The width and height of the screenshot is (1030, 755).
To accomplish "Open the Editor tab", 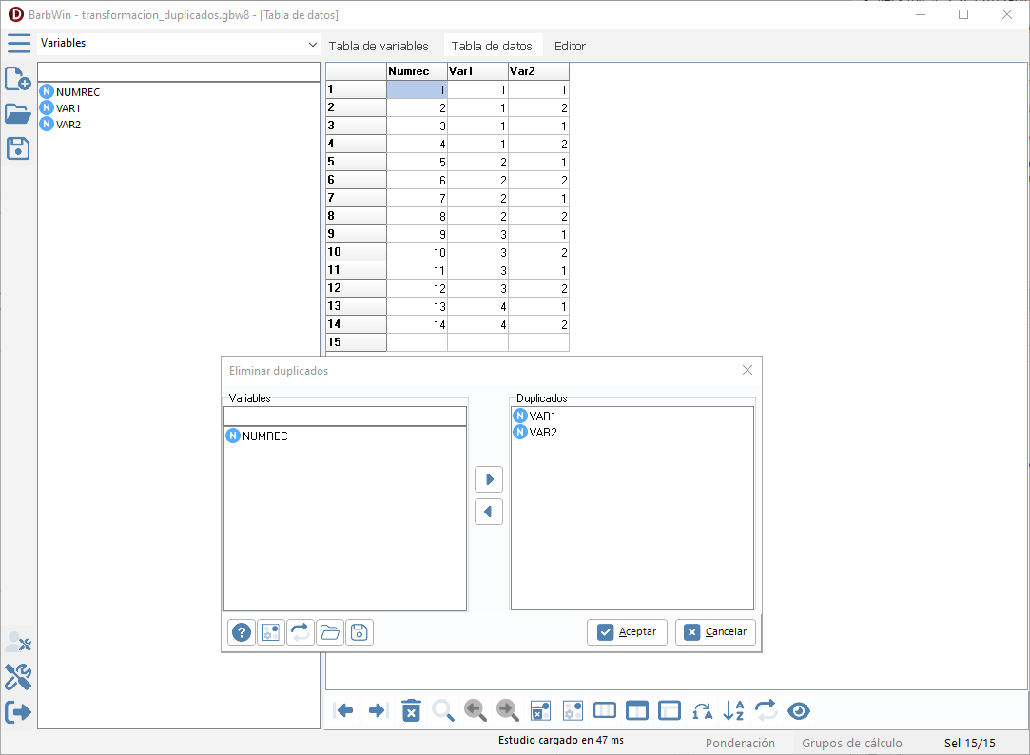I will [x=570, y=46].
